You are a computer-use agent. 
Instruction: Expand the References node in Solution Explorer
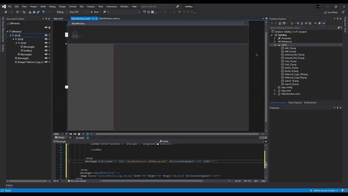275,41
